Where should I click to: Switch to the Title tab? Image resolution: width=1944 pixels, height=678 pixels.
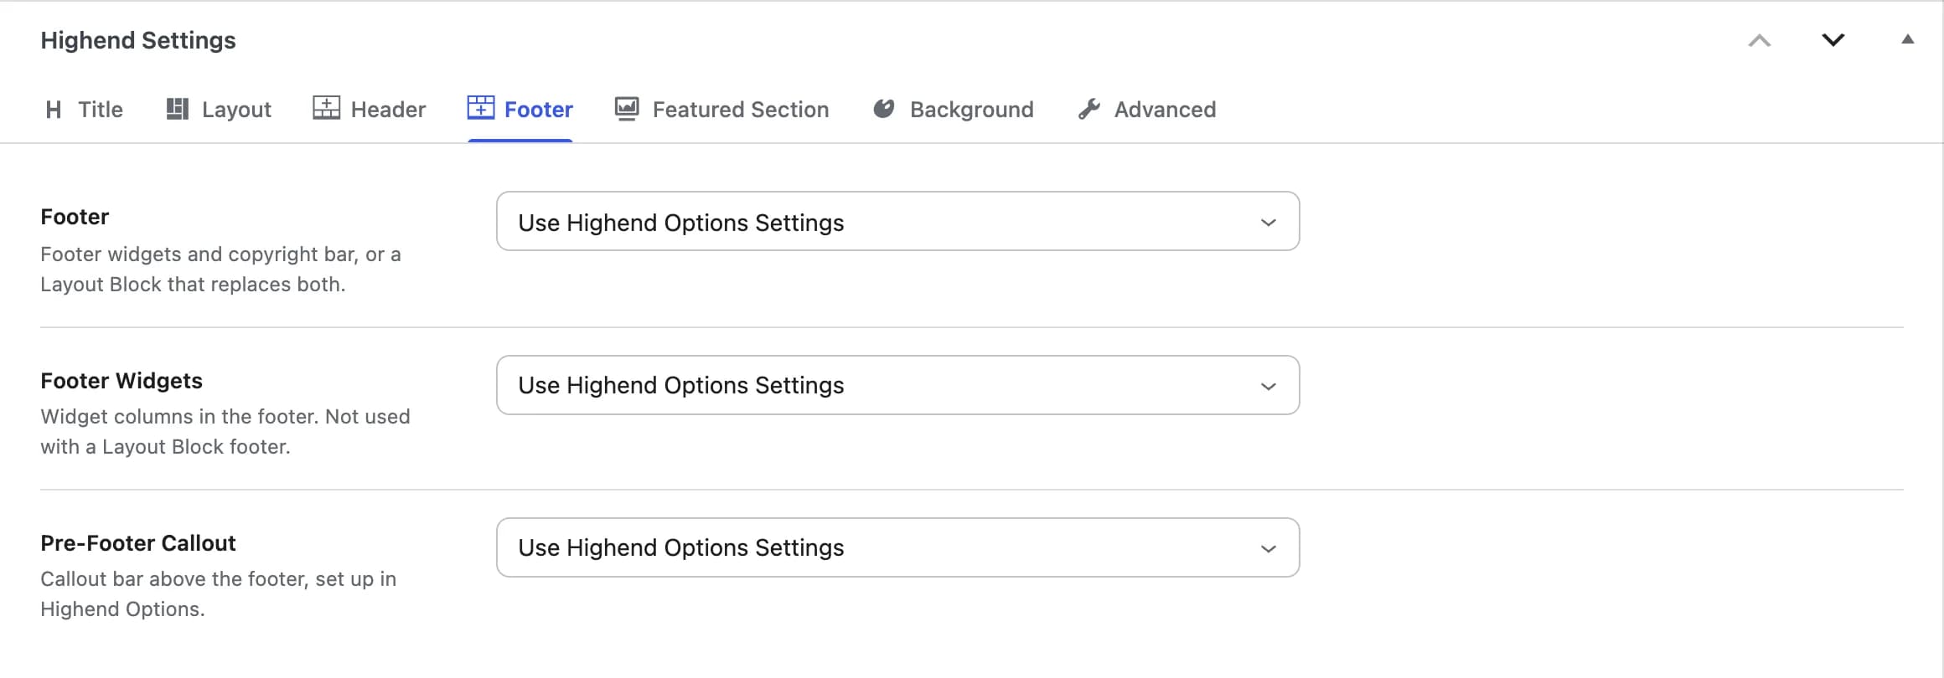click(x=84, y=110)
